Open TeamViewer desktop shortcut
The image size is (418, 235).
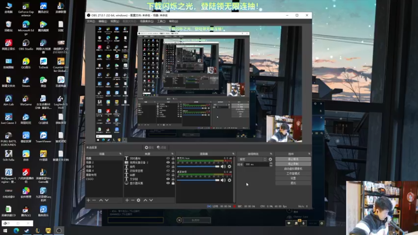click(x=43, y=137)
